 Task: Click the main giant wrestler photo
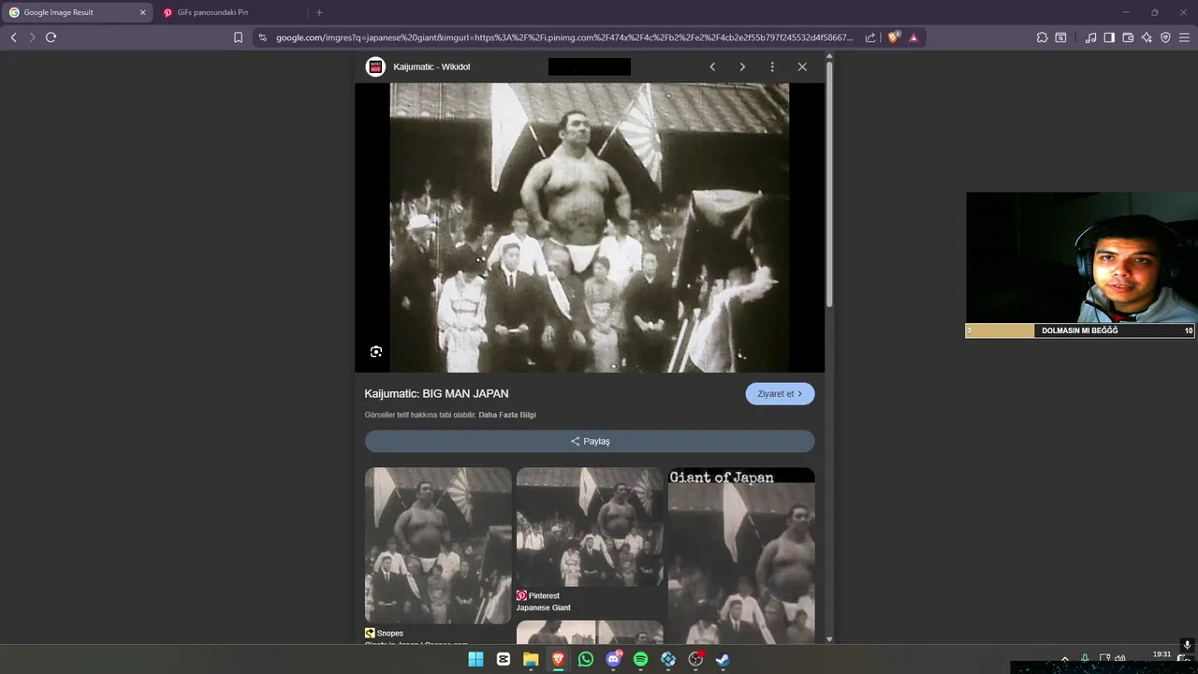pos(590,227)
